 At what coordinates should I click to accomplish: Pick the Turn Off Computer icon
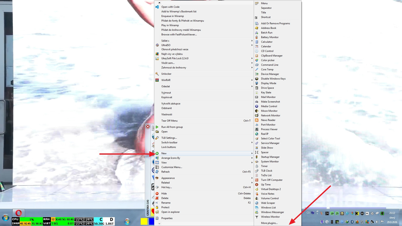coord(257,180)
